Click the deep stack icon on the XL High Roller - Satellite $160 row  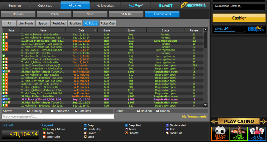[x=4, y=96]
